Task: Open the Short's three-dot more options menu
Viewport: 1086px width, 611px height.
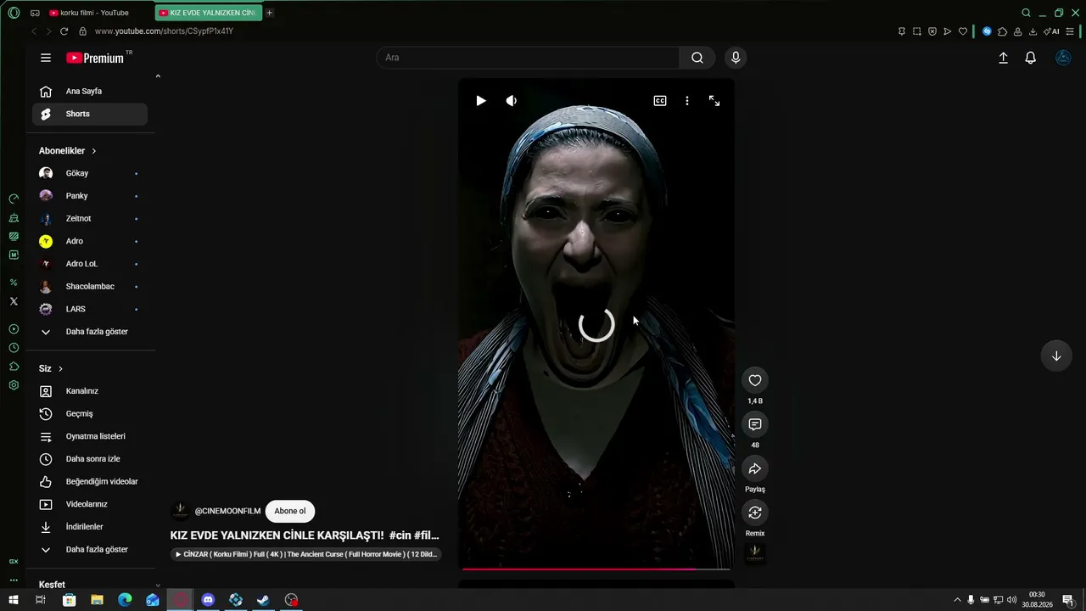Action: [687, 101]
